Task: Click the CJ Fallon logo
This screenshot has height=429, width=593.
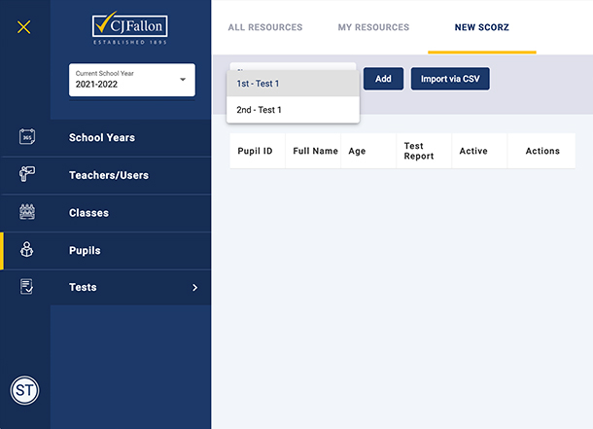Action: coord(130,29)
